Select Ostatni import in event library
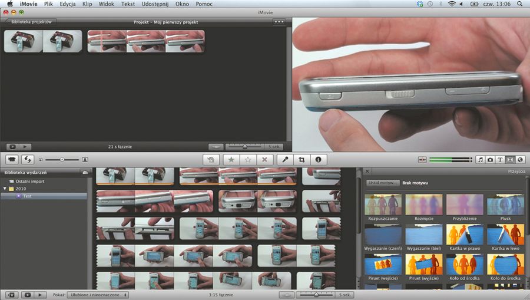 click(x=30, y=182)
